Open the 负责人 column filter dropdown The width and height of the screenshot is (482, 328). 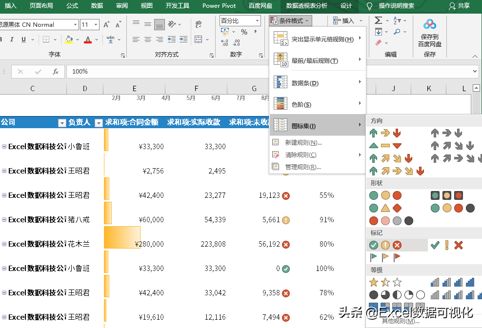[99, 123]
